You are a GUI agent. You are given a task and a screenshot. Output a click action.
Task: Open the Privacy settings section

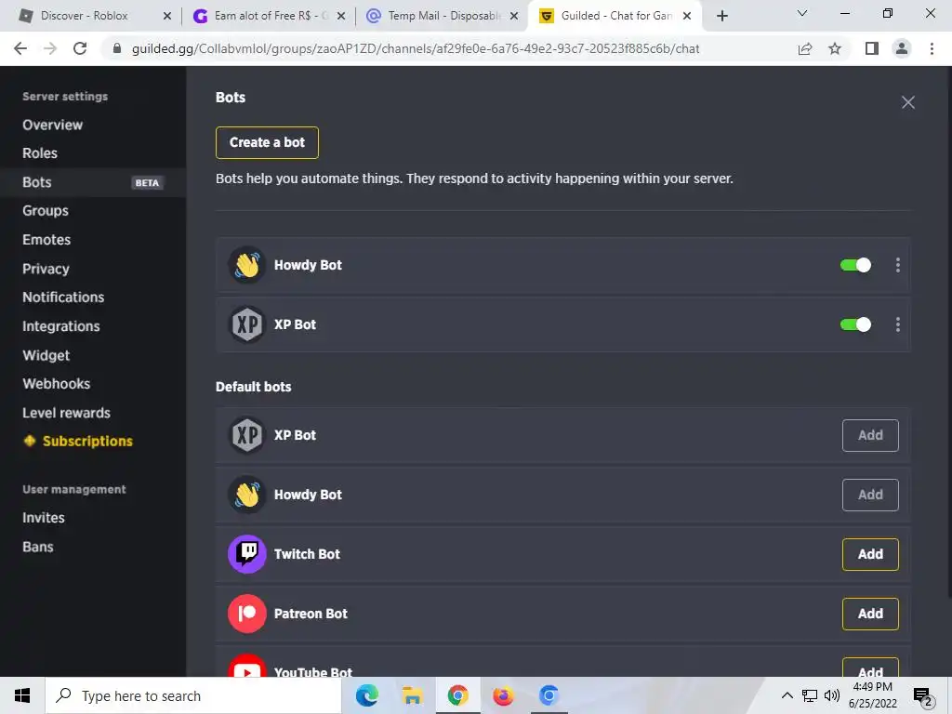pyautogui.click(x=46, y=269)
